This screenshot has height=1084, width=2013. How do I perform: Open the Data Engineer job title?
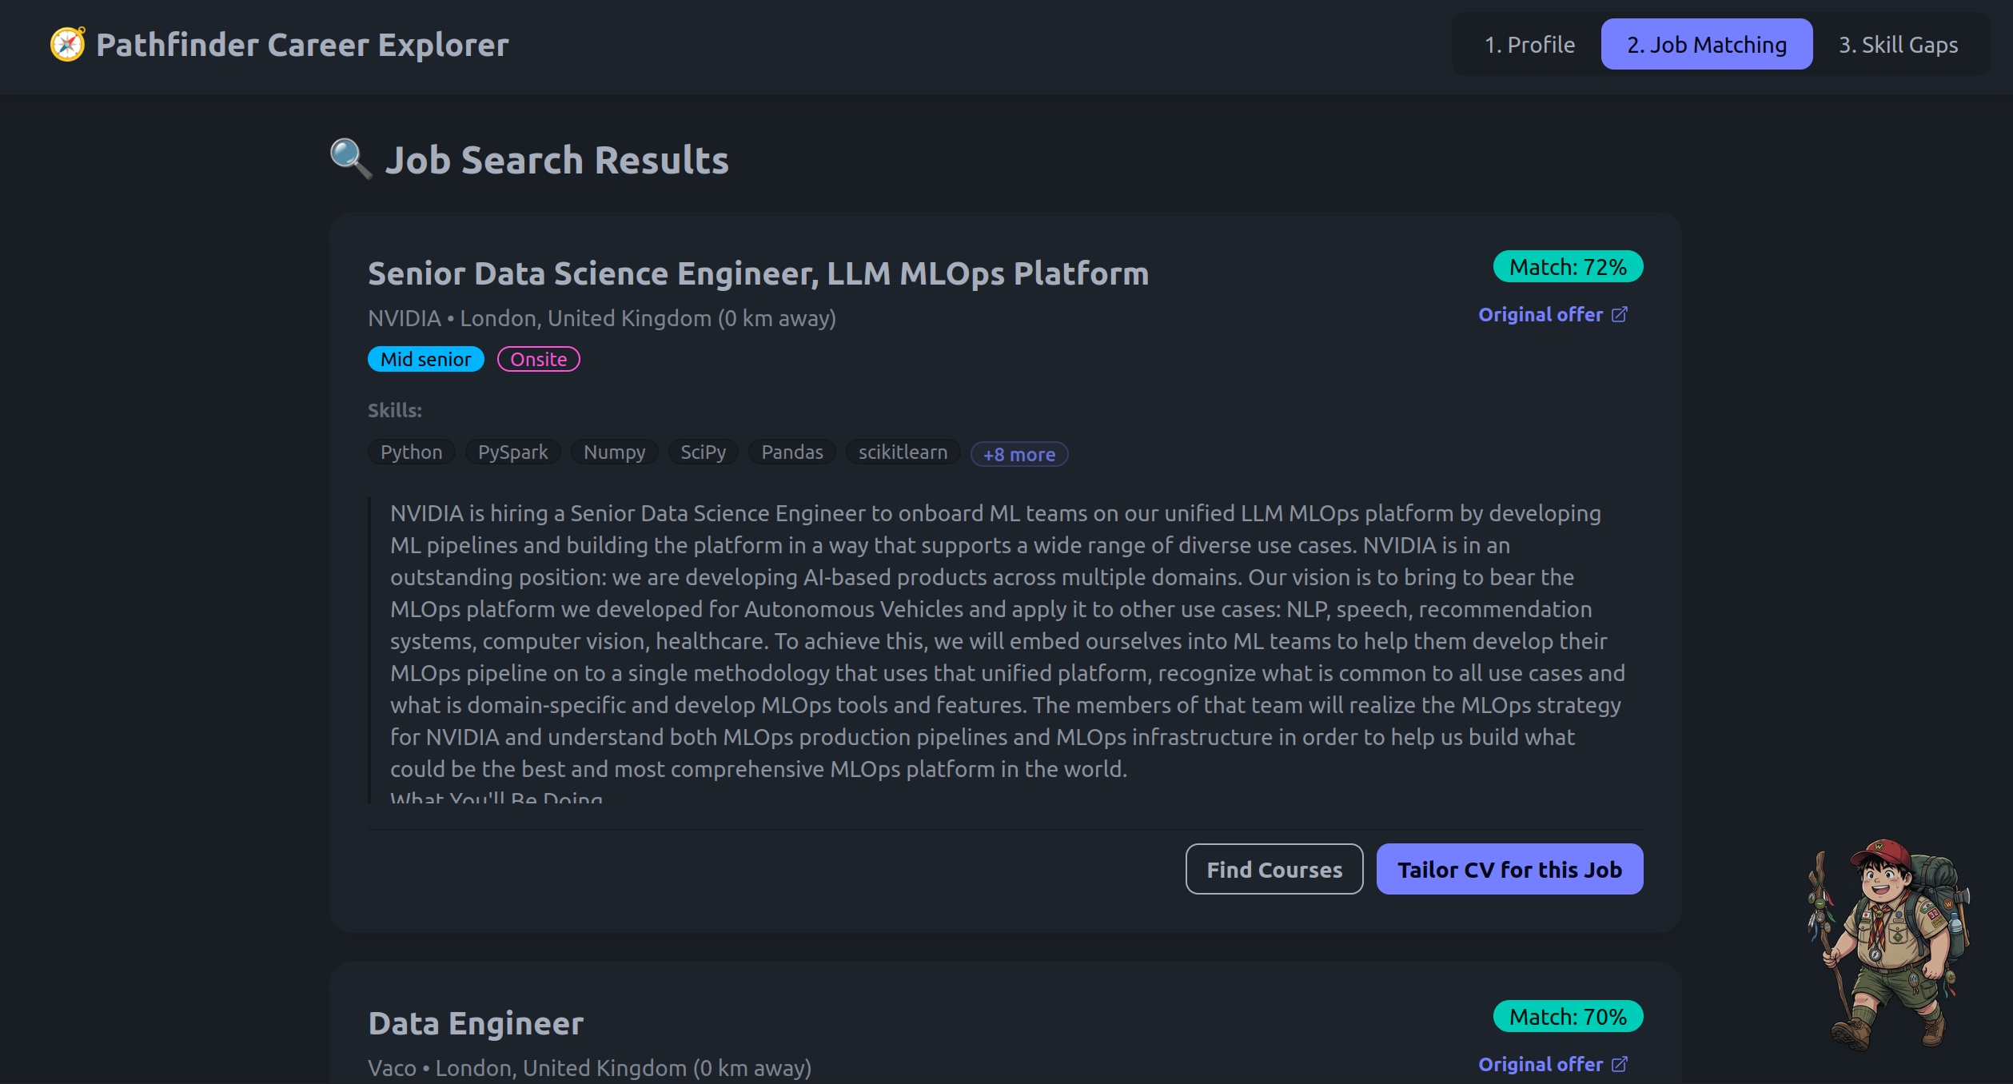[476, 1024]
